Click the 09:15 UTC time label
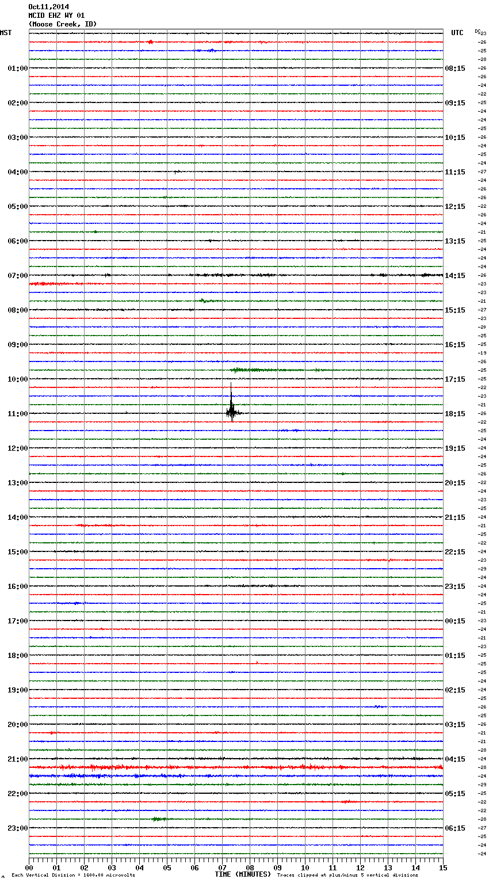Screen dimensions: 489x883 point(455,103)
